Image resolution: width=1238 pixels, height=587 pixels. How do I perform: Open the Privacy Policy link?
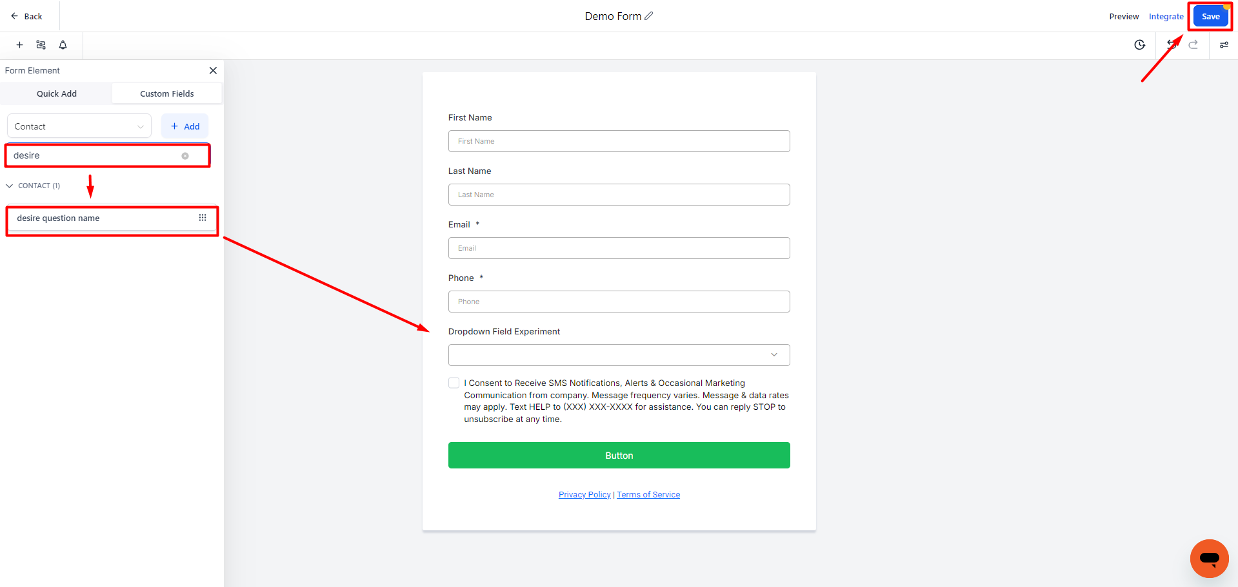tap(584, 495)
